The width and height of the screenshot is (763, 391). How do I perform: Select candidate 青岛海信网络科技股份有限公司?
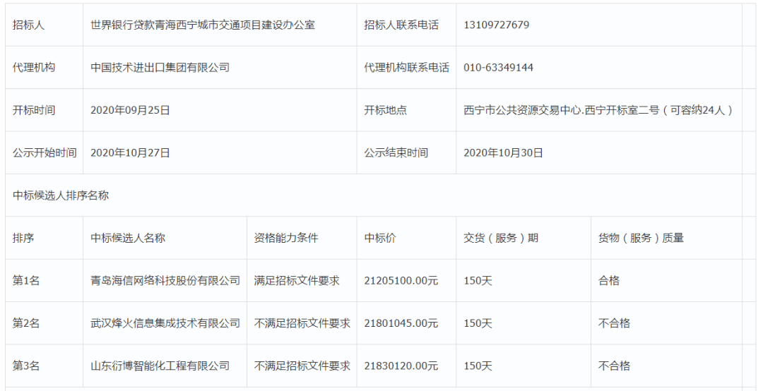[x=165, y=281]
